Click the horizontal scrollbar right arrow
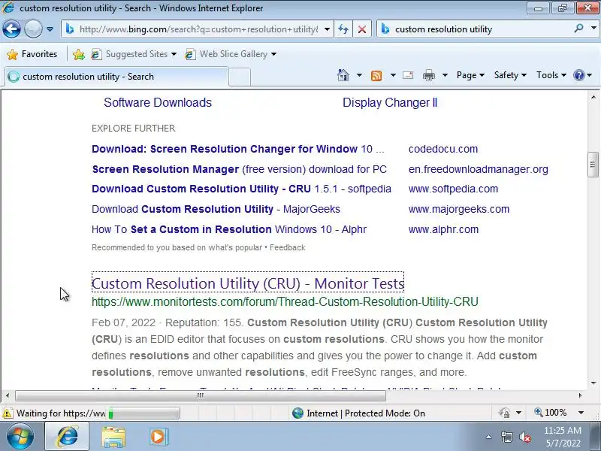 pyautogui.click(x=580, y=395)
